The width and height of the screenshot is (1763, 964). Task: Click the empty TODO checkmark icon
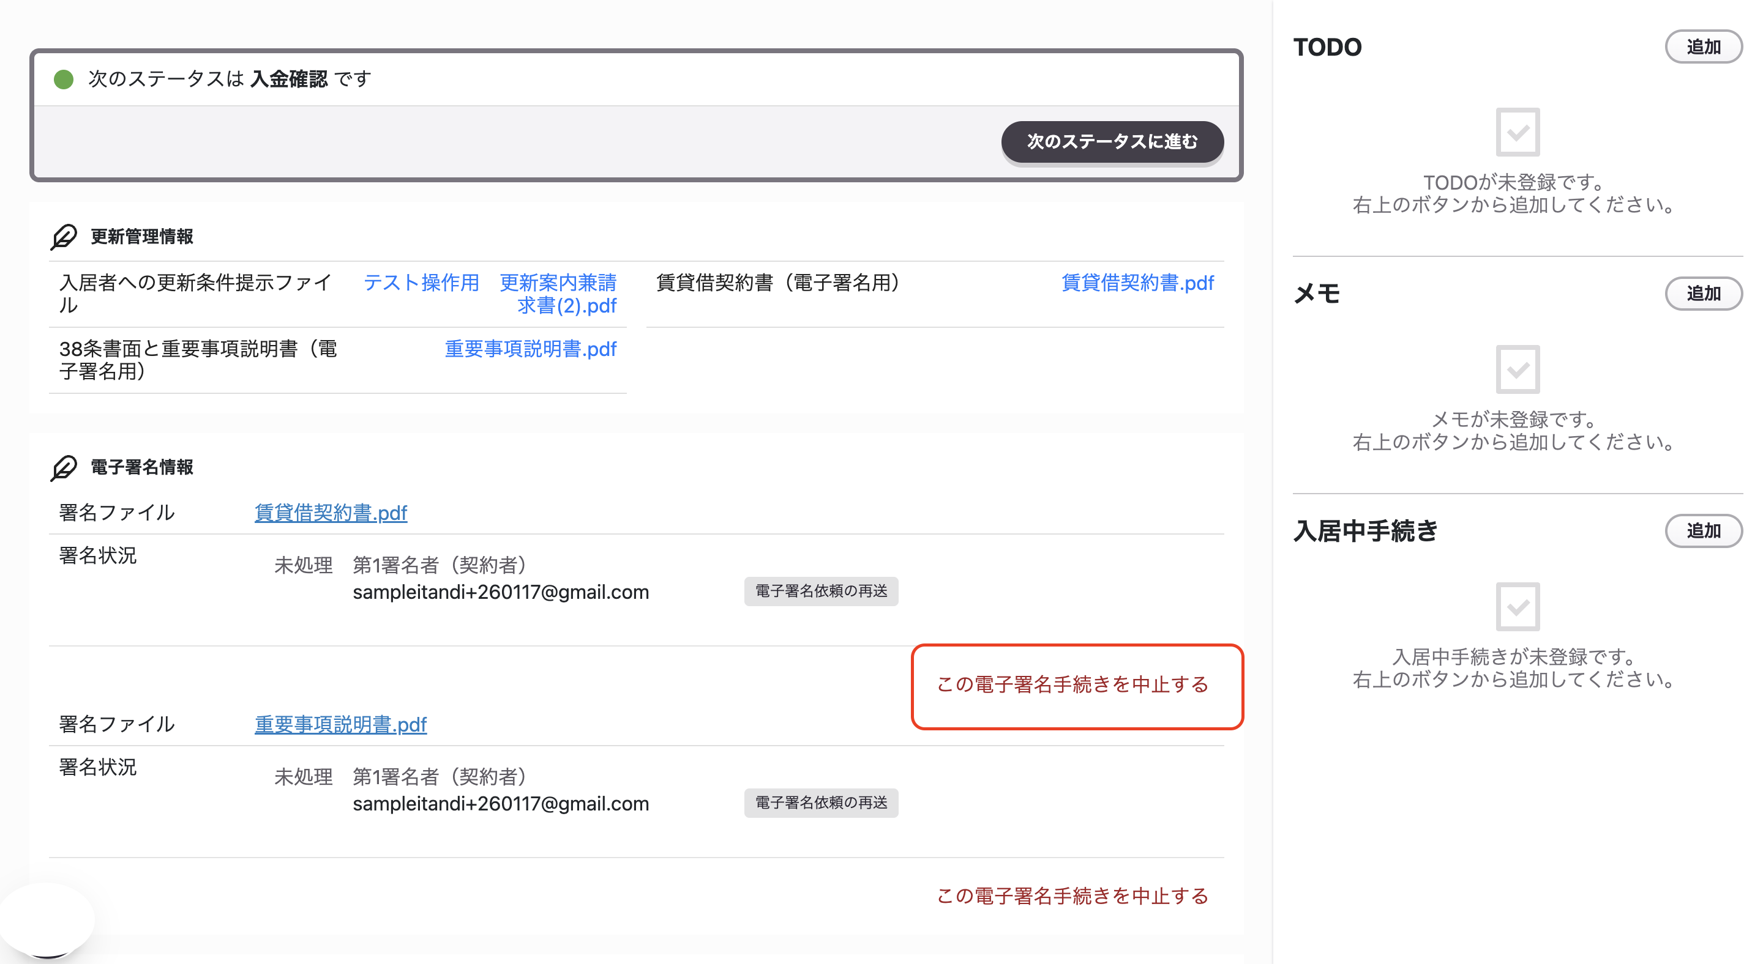coord(1518,132)
